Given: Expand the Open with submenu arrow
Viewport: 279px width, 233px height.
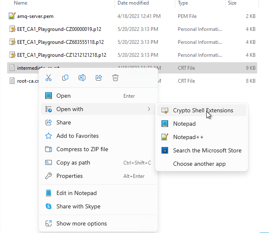Looking at the screenshot, I should coord(149,109).
